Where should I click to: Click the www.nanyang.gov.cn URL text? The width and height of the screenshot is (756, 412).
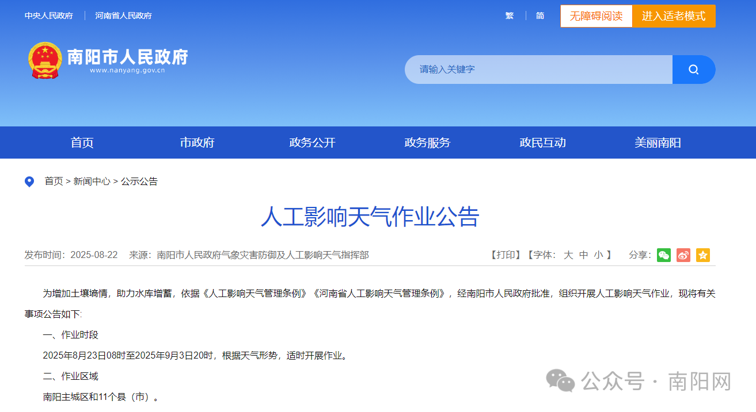[128, 71]
